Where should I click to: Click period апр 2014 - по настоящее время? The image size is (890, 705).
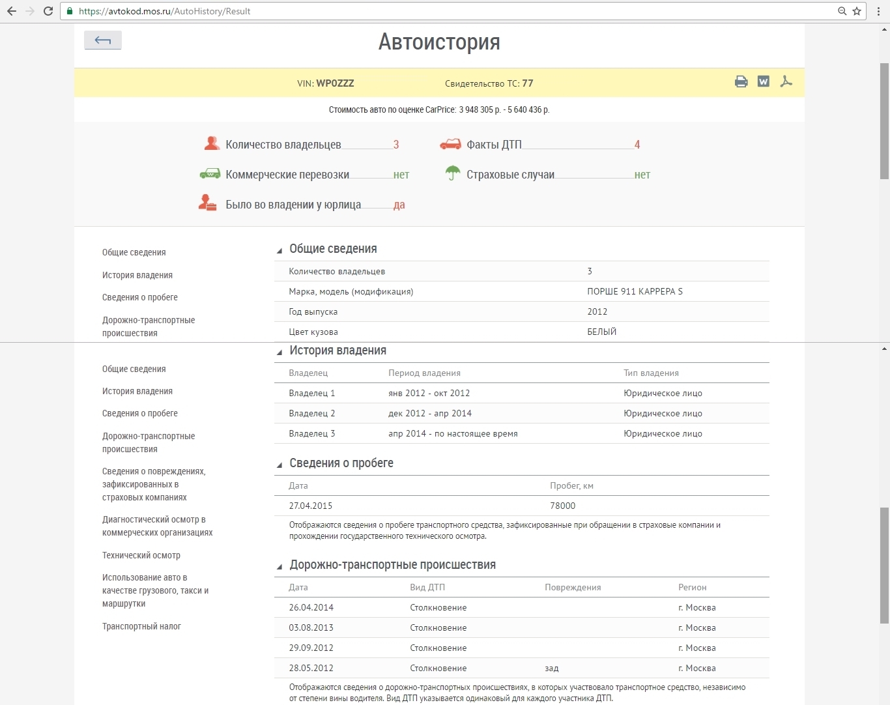453,433
